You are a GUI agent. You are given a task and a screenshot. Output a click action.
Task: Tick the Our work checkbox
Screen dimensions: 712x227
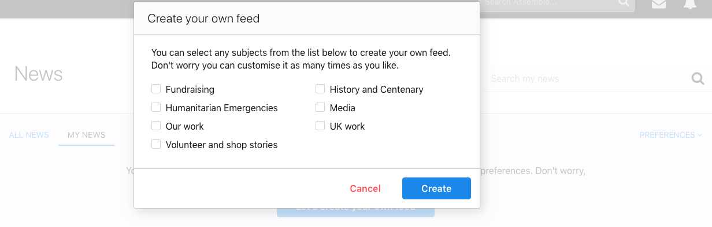point(156,126)
